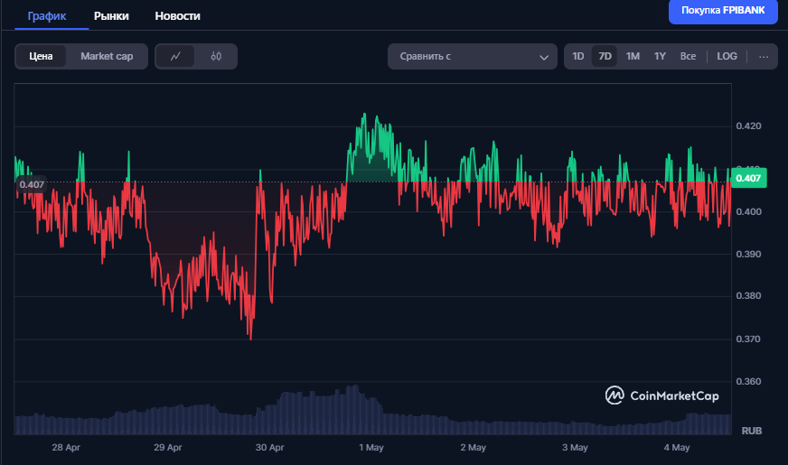Select the line chart icon
The image size is (788, 465).
point(176,56)
